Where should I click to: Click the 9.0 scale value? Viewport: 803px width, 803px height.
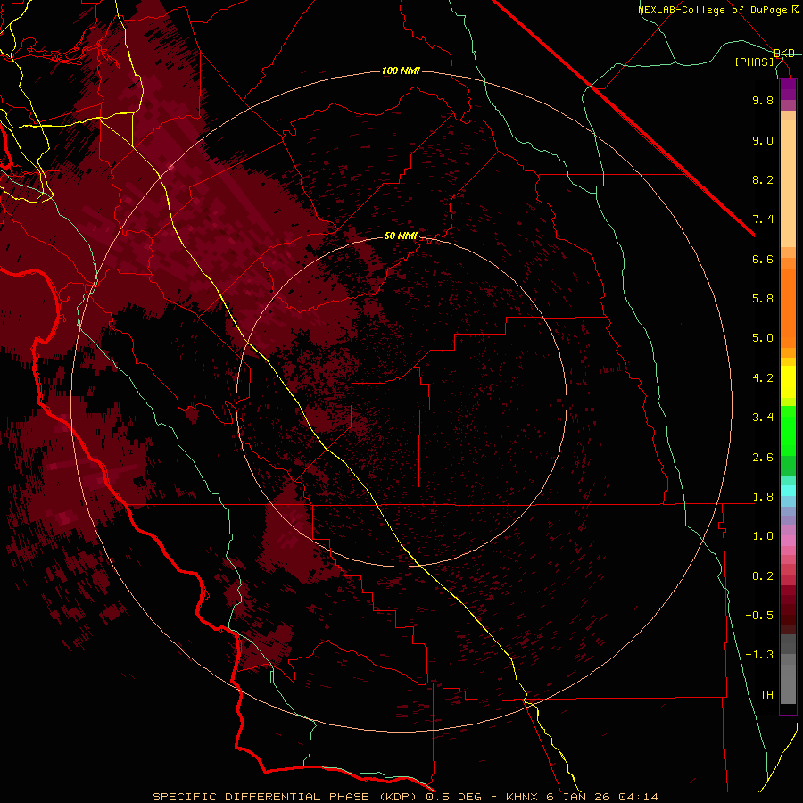point(763,140)
